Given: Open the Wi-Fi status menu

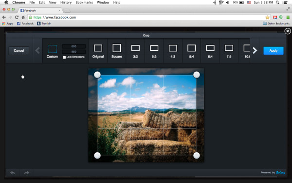Looking at the screenshot, I should pyautogui.click(x=221, y=2).
